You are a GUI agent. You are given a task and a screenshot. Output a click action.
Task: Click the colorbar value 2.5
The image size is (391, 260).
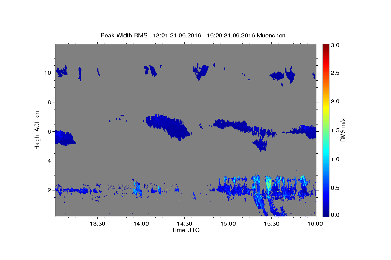(336, 73)
